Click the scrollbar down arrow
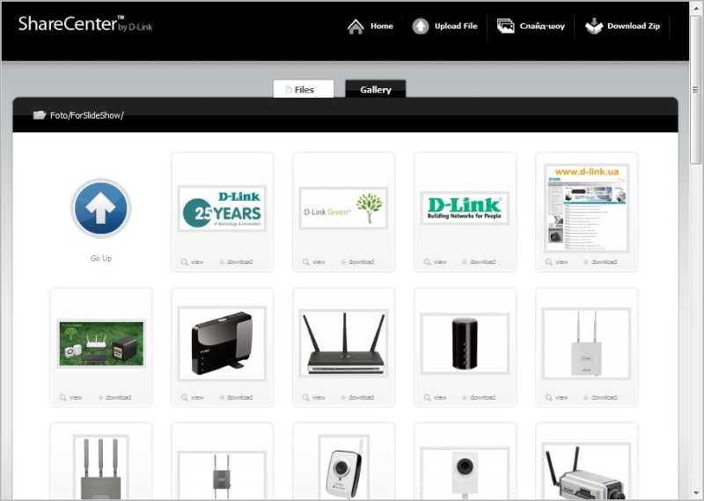Screen dimensions: 704x501 tap(696, 493)
